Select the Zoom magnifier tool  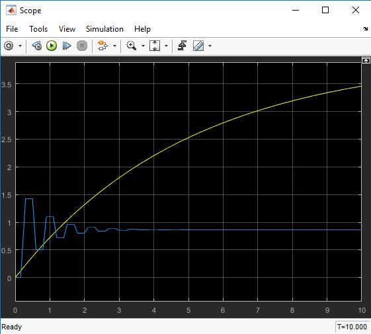pos(132,46)
